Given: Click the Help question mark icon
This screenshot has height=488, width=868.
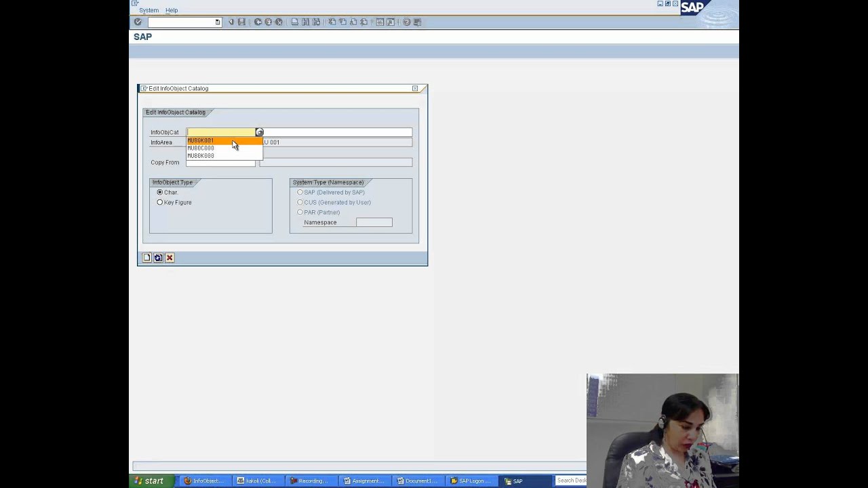Looking at the screenshot, I should (407, 22).
